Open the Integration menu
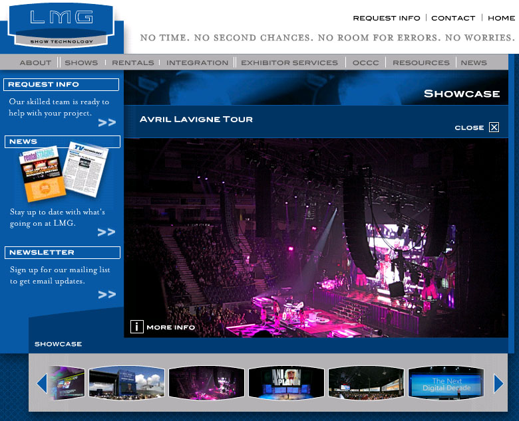The height and width of the screenshot is (421, 519). pyautogui.click(x=197, y=62)
